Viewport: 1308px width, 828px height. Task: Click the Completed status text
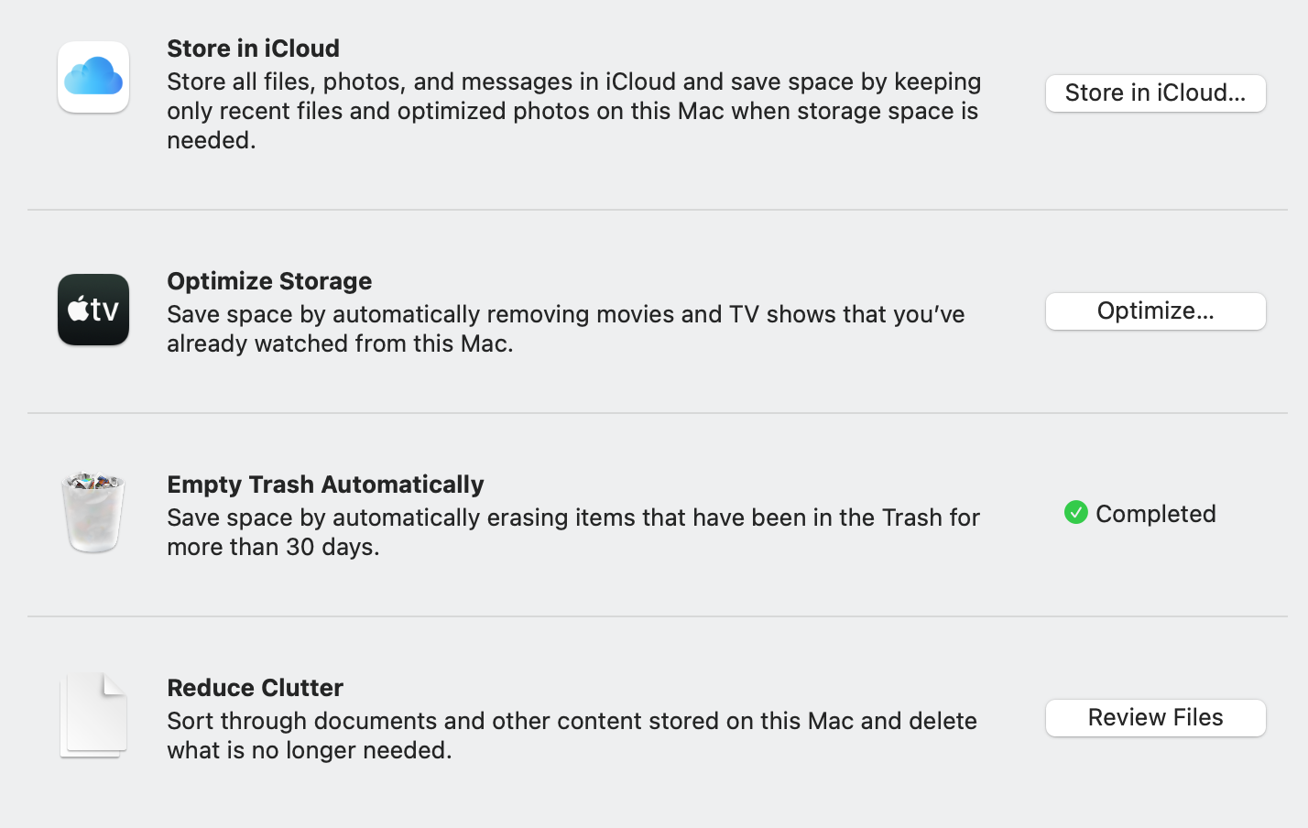[1155, 514]
